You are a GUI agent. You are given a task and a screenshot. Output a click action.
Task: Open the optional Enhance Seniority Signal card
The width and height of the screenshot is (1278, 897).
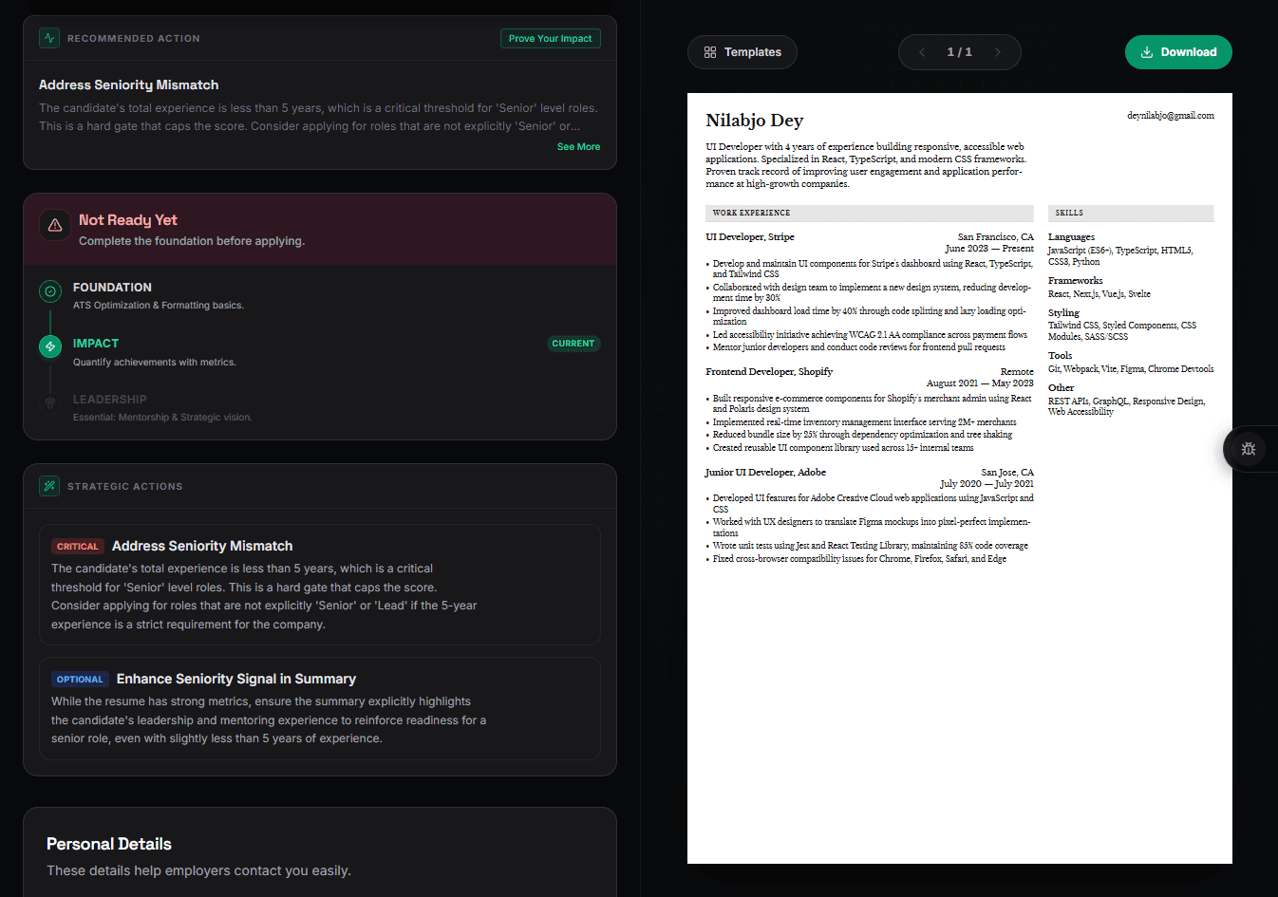tap(319, 708)
